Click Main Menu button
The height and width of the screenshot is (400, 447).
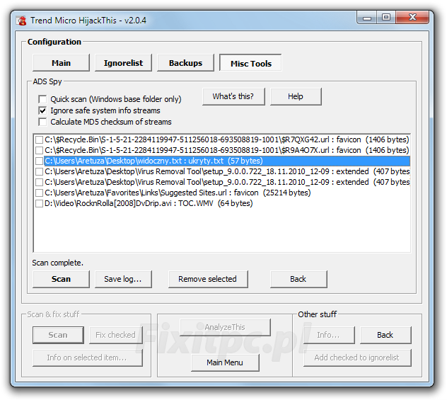225,362
